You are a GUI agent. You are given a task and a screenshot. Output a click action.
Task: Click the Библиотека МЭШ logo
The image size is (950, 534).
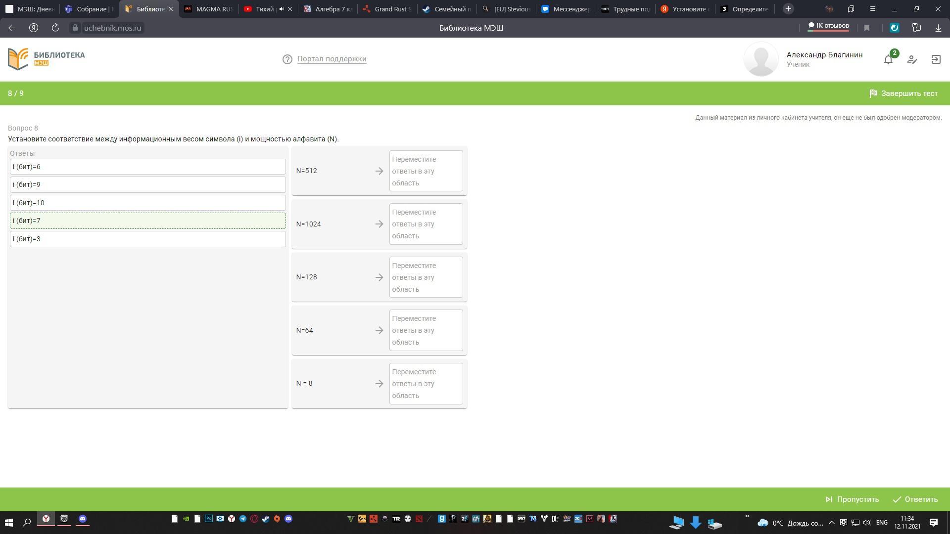point(47,59)
